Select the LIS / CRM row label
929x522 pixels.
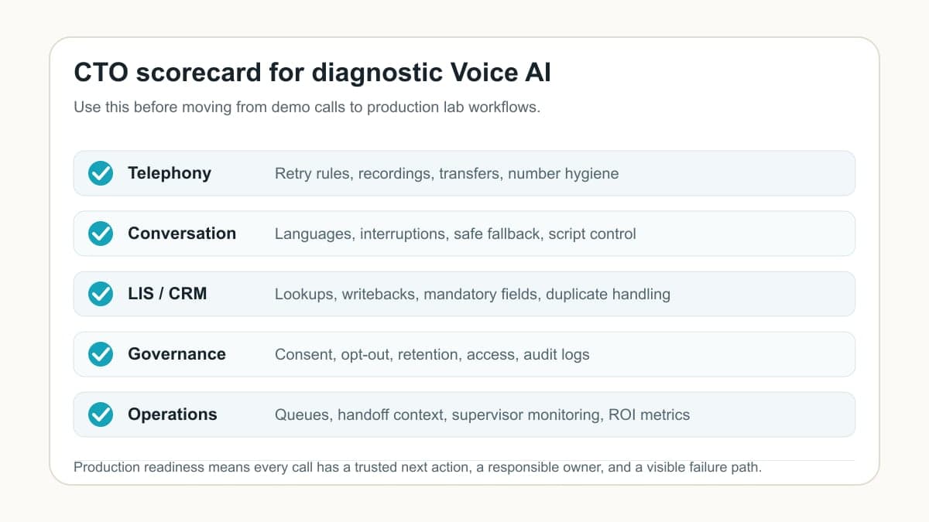click(167, 294)
